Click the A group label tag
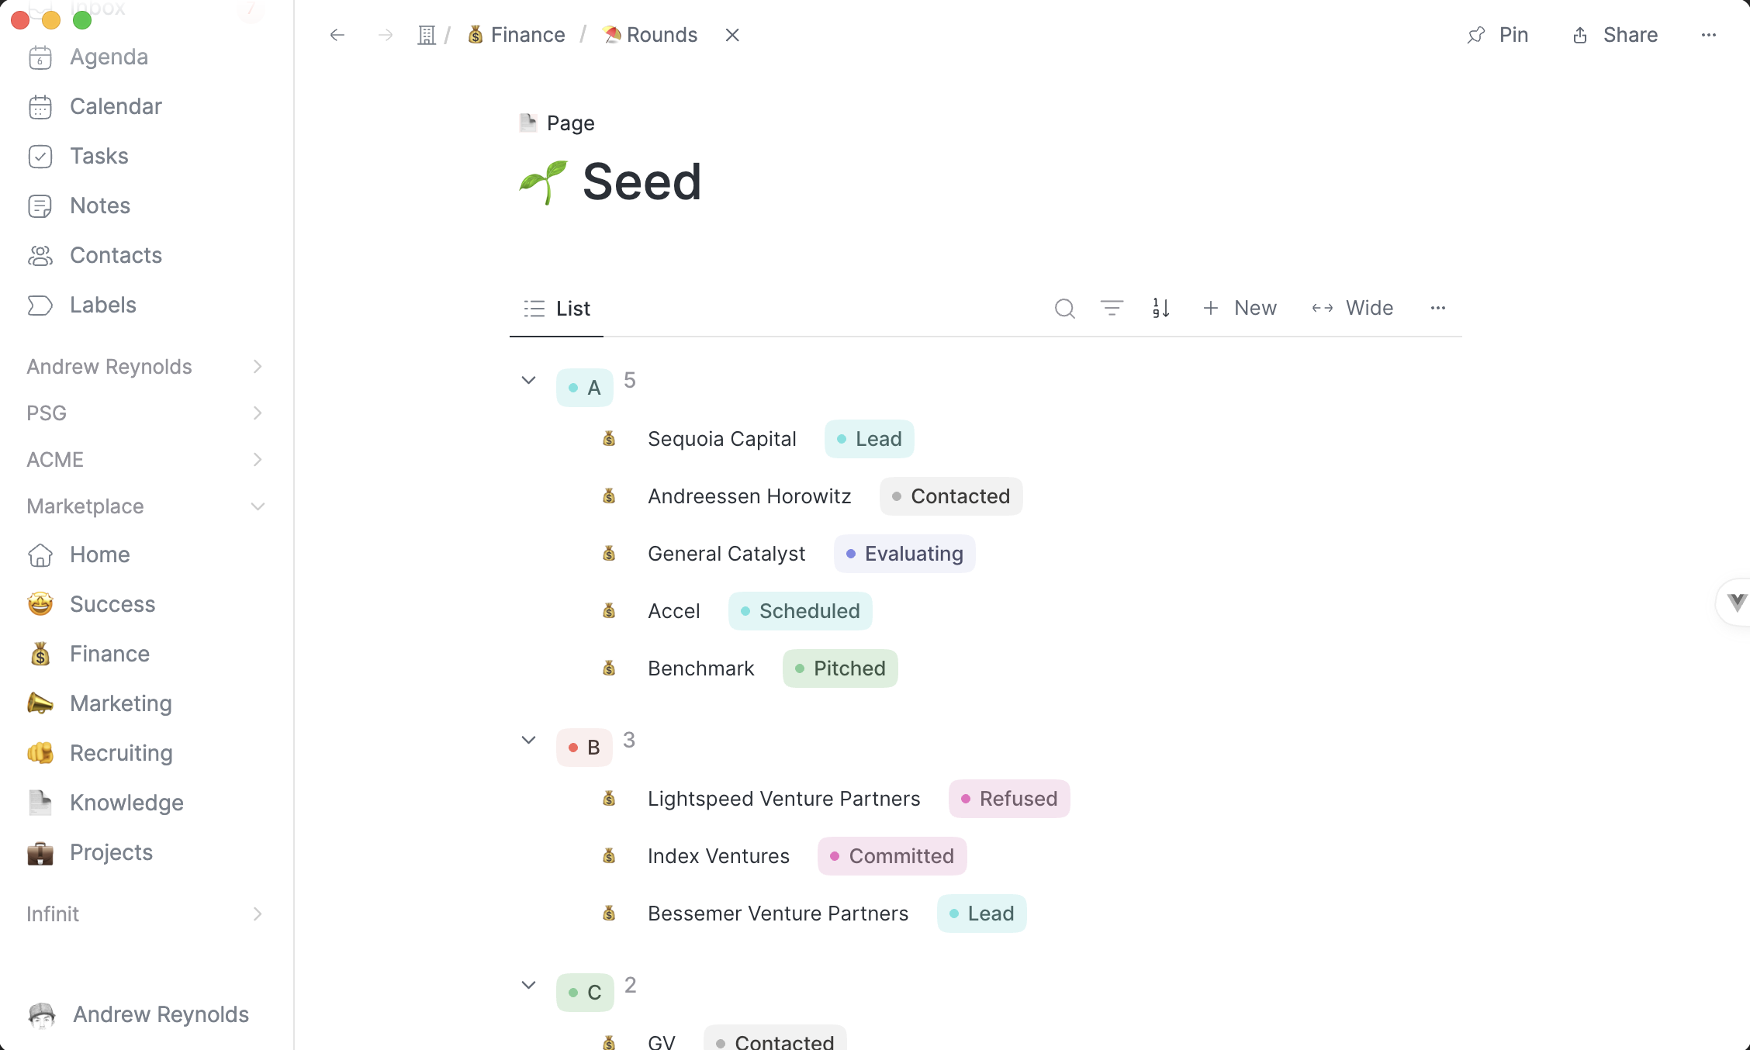Image resolution: width=1750 pixels, height=1050 pixels. (x=585, y=388)
